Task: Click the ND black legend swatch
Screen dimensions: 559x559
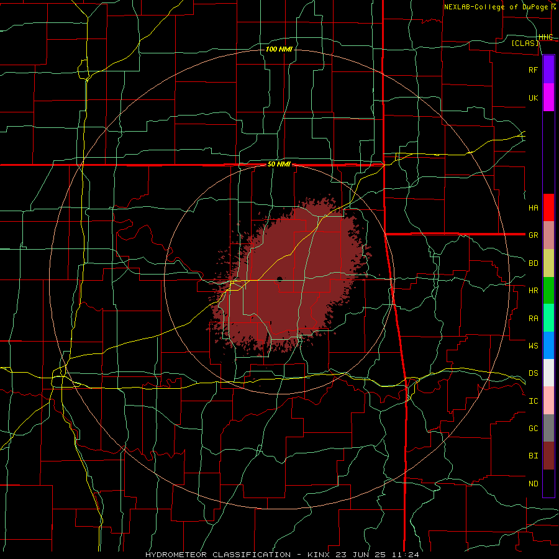Action: tap(548, 483)
